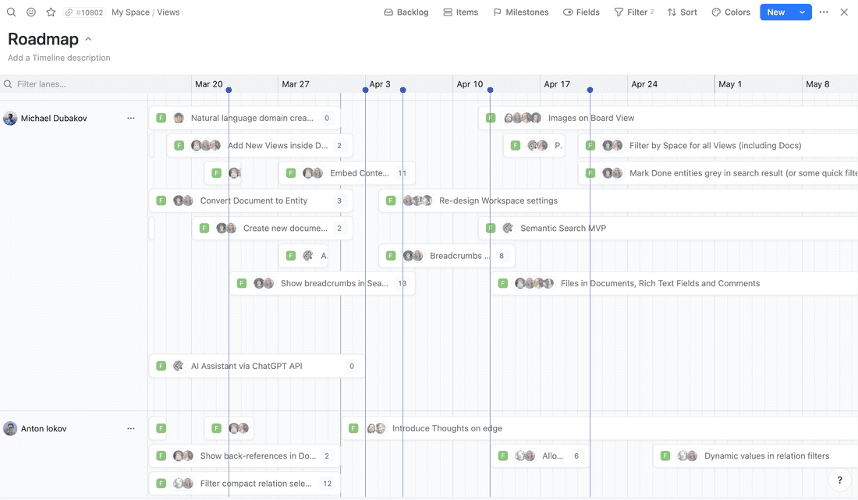Select the Search icon
Screen dimensions: 858x500
pos(11,12)
